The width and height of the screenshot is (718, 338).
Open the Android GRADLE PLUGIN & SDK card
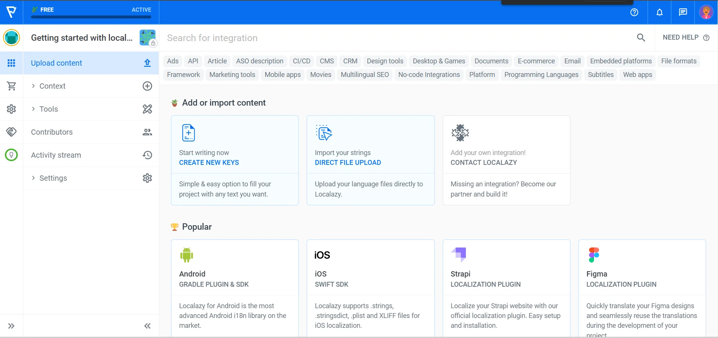tap(235, 289)
